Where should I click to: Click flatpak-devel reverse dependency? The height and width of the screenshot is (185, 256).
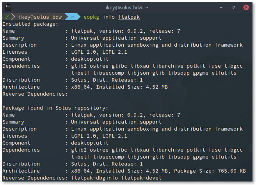[x=141, y=178]
